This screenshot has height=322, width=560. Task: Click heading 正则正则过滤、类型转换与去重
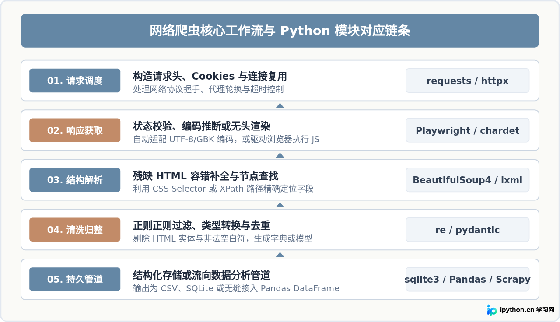202,225
